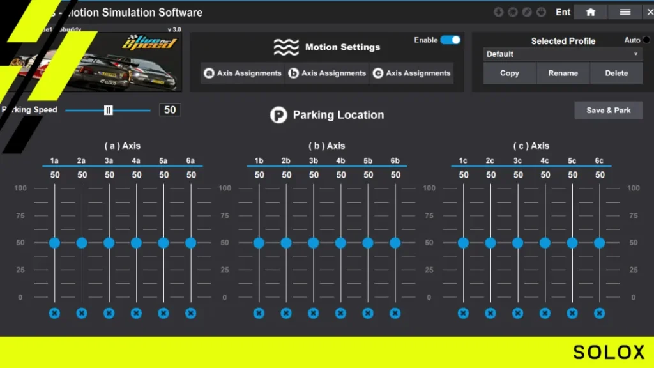The image size is (654, 368).
Task: Click the ( c ) Axis heading
Action: [531, 146]
